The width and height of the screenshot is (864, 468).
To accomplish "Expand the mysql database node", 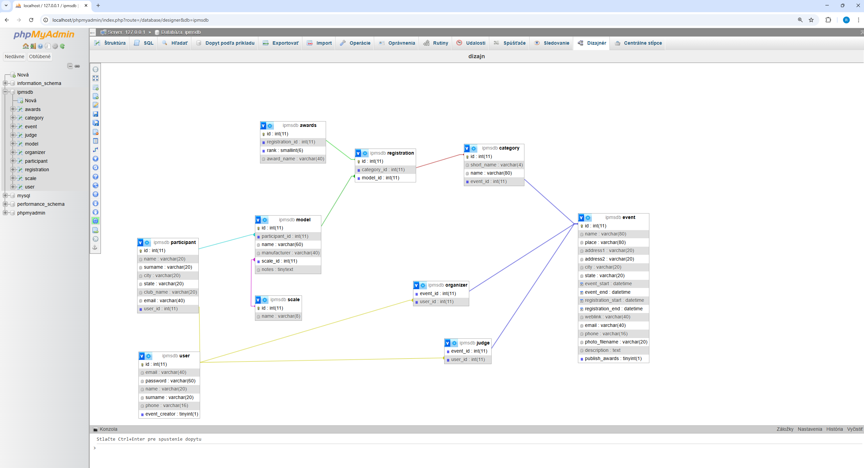I will 5,195.
